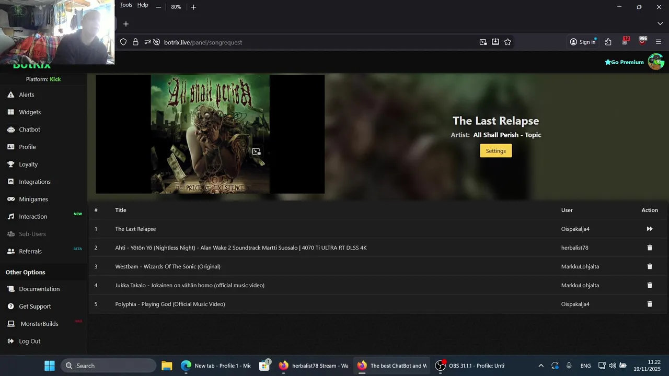
Task: Click the taskbar Search box
Action: [x=109, y=366]
